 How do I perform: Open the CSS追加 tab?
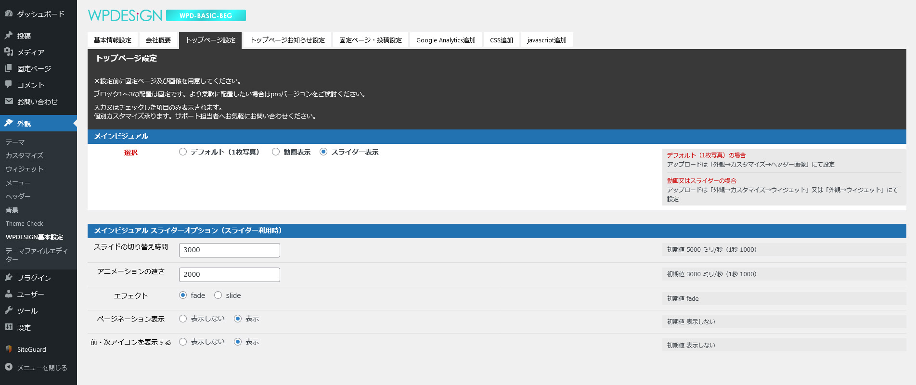[x=502, y=40]
